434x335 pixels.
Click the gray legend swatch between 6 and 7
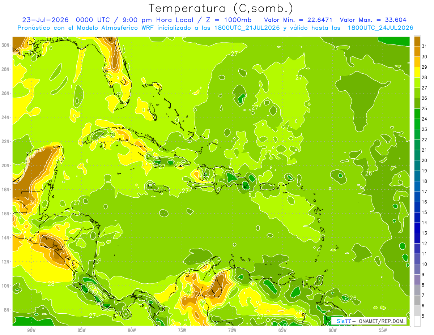click(x=417, y=300)
